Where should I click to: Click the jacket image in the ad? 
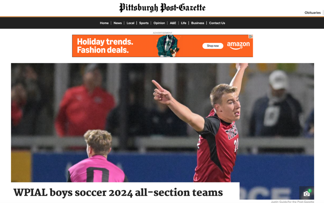[168, 46]
